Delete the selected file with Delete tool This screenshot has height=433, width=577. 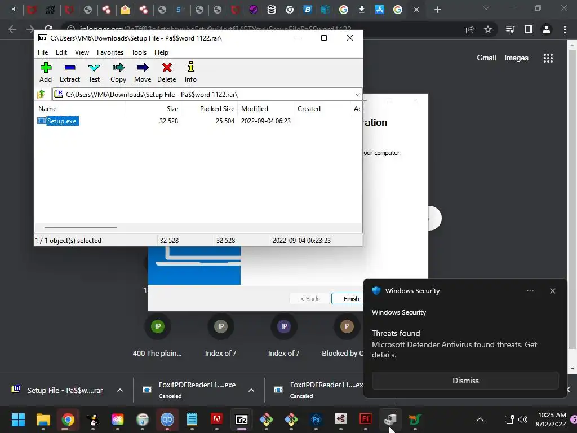(167, 73)
